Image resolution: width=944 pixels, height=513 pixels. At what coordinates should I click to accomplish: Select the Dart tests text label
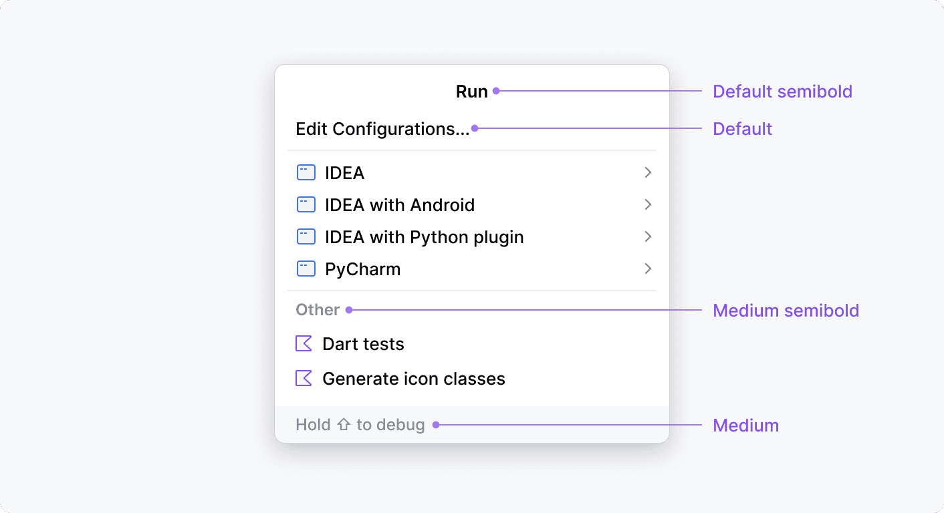[x=363, y=344]
